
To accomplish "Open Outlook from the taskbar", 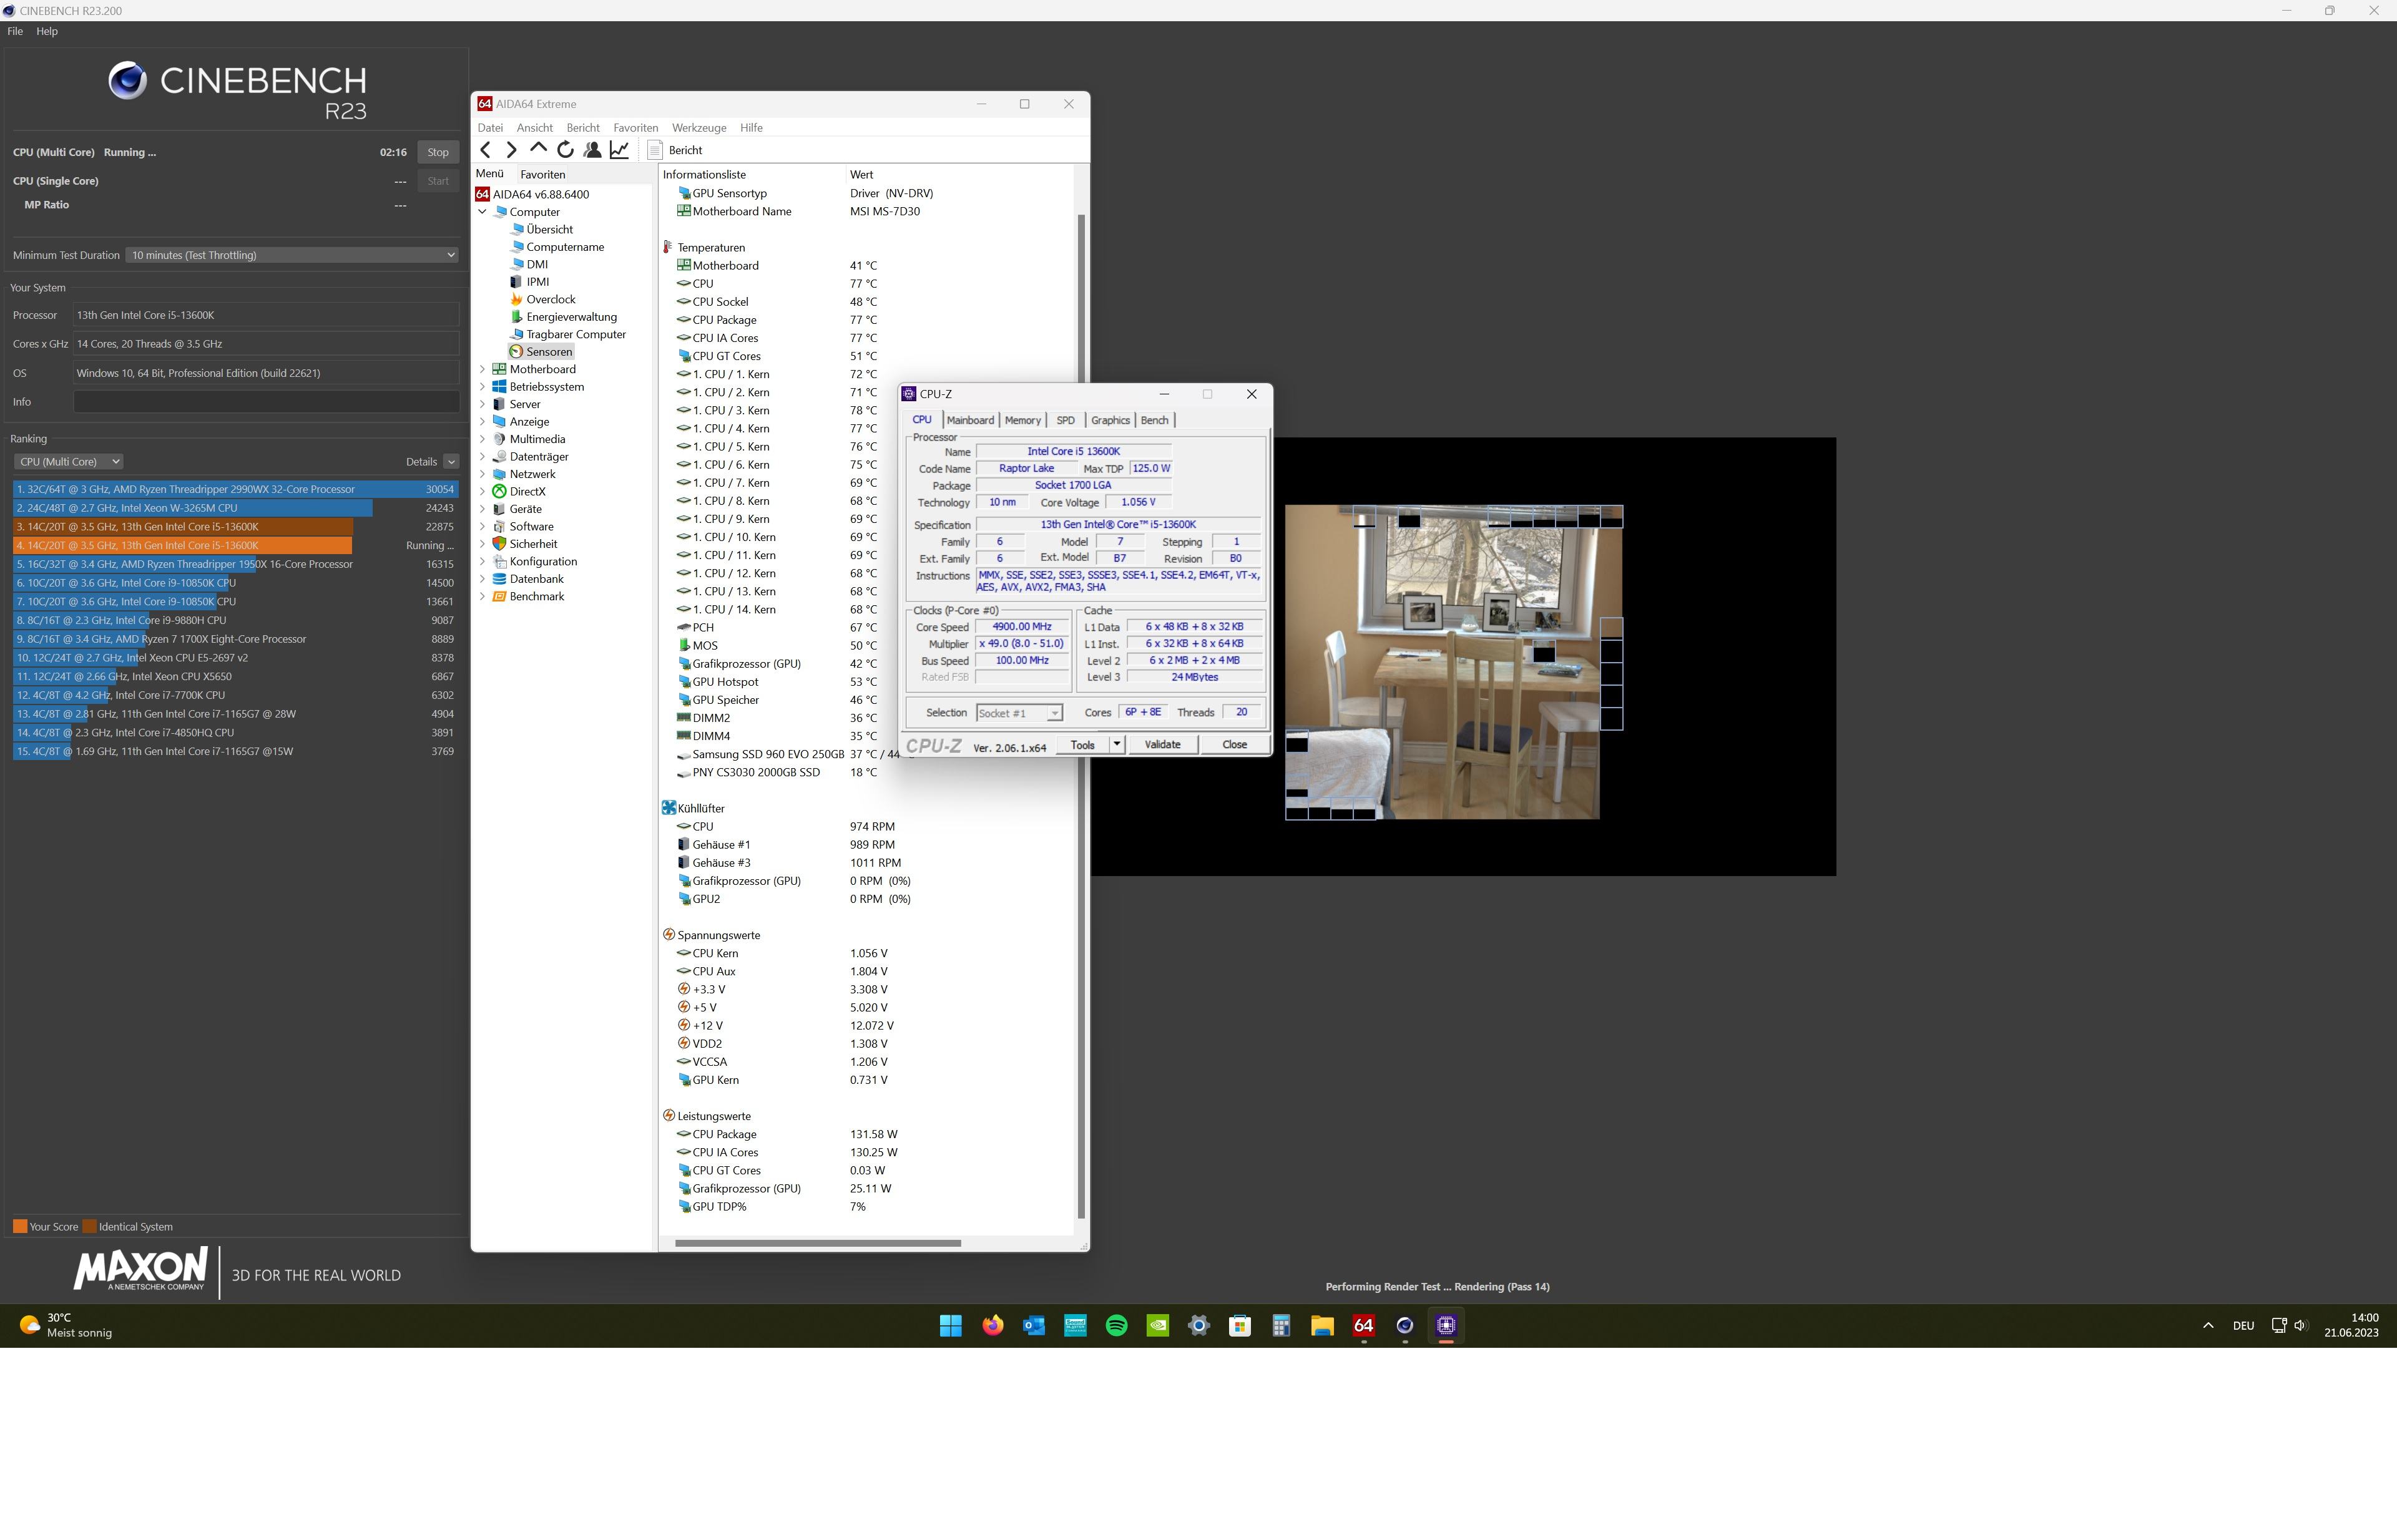I will [1034, 1326].
